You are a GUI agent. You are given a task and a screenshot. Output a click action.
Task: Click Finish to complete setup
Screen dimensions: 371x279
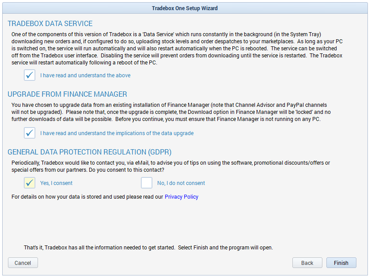click(x=341, y=263)
